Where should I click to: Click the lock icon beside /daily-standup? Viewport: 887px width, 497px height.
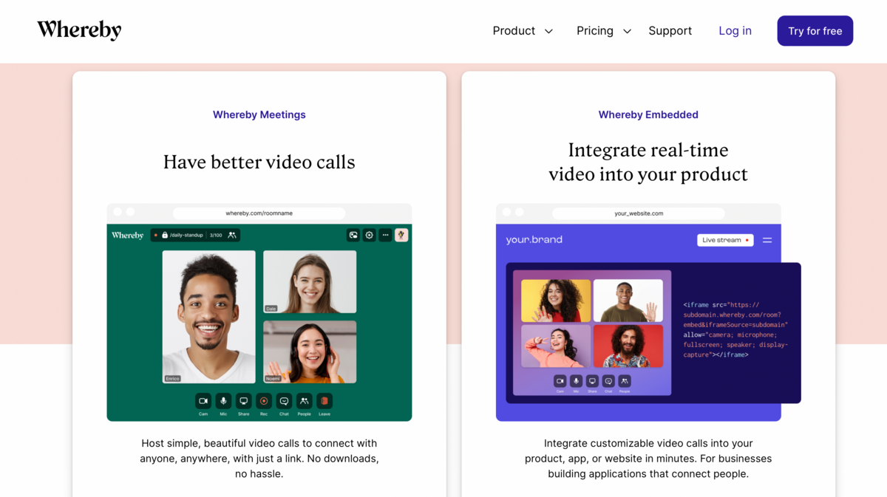165,235
